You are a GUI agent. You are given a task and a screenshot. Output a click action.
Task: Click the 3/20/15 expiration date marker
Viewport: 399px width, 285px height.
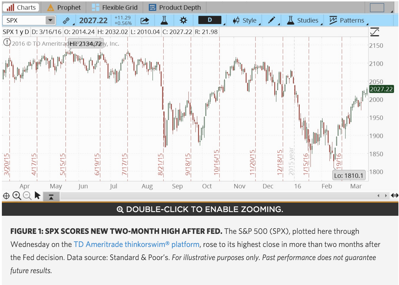(7, 164)
